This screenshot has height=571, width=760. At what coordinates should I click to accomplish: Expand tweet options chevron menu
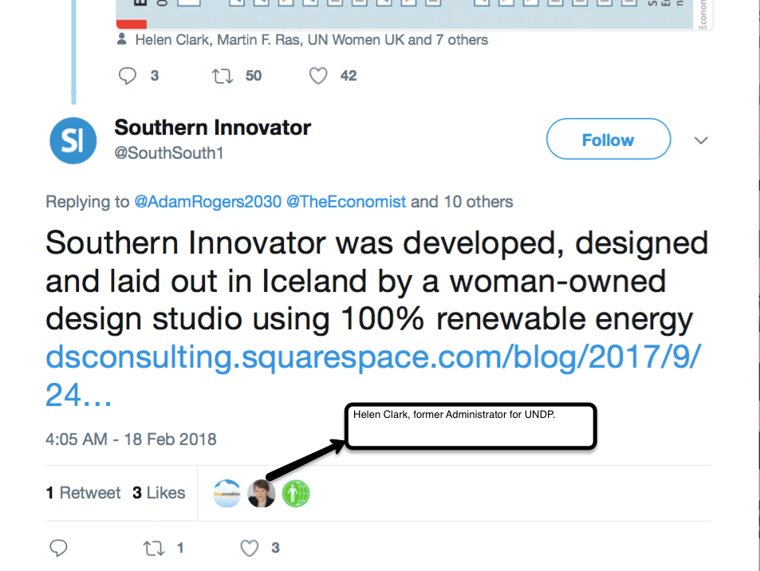(701, 140)
